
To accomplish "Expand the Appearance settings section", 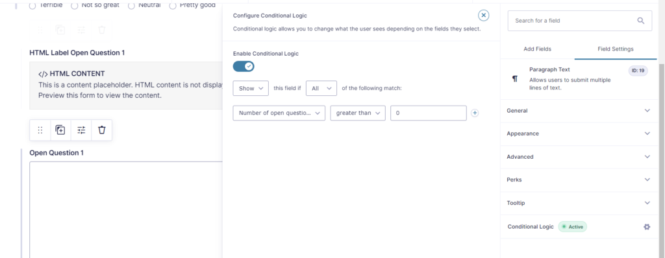I will tap(579, 134).
